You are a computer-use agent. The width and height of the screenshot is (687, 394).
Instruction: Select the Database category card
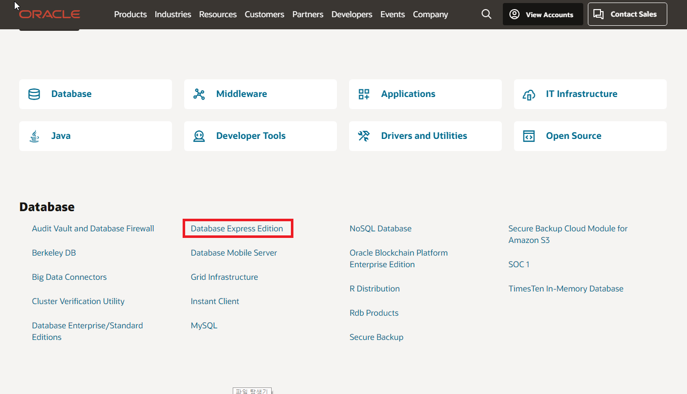96,94
